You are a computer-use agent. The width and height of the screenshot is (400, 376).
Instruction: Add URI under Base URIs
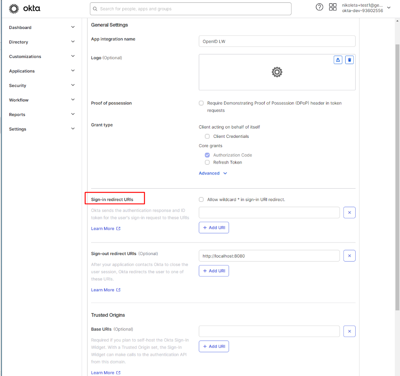coord(214,346)
